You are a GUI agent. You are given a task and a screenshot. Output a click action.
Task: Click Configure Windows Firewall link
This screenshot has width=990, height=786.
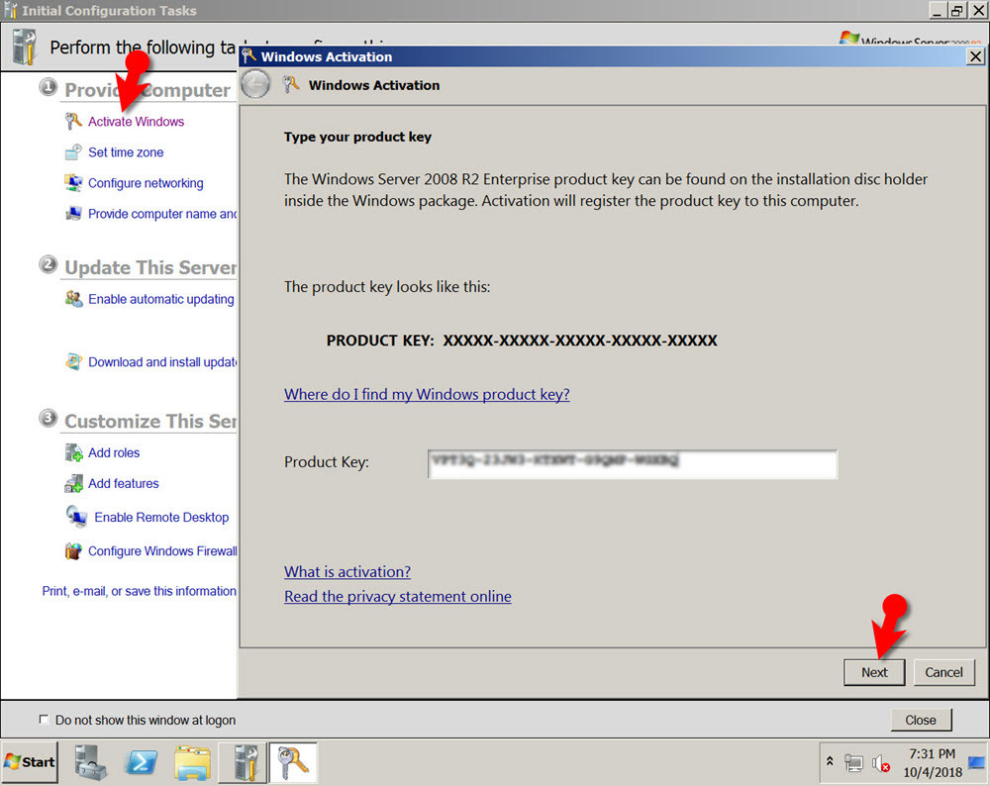pyautogui.click(x=163, y=551)
